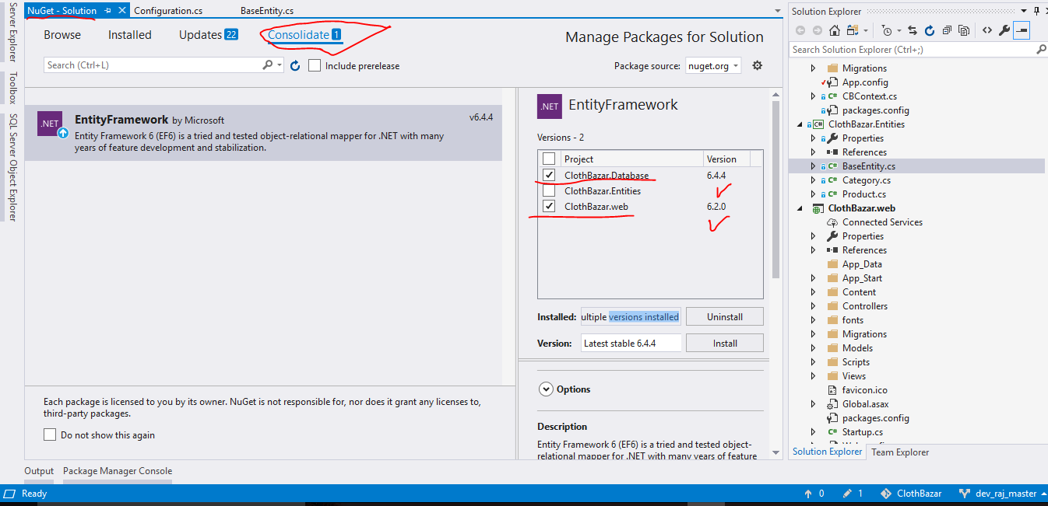The image size is (1048, 506).
Task: Toggle the select-all checkbox in Project header
Action: point(550,159)
